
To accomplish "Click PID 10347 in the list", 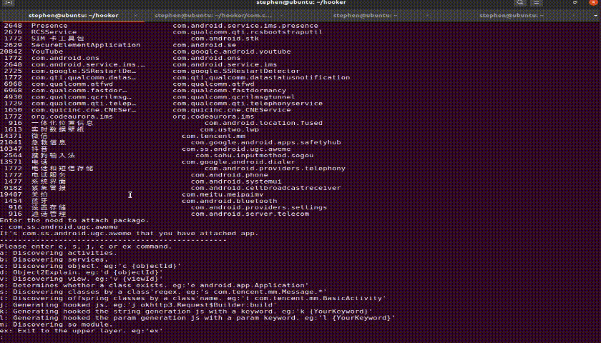I will (11, 149).
